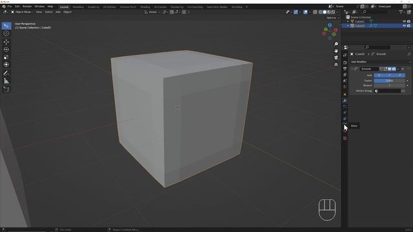Toggle Smooth modifier realtime viewport display
The image size is (413, 232).
pos(390,69)
